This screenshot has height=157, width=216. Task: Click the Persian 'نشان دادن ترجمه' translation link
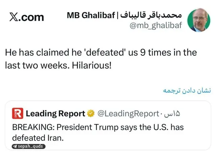[x=187, y=90]
